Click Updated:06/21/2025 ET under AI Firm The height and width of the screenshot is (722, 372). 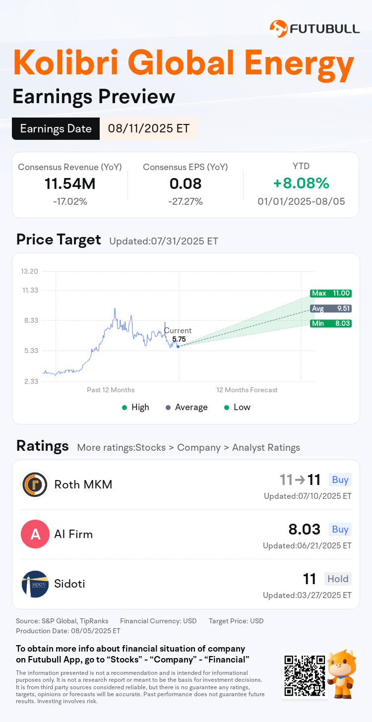pos(308,545)
